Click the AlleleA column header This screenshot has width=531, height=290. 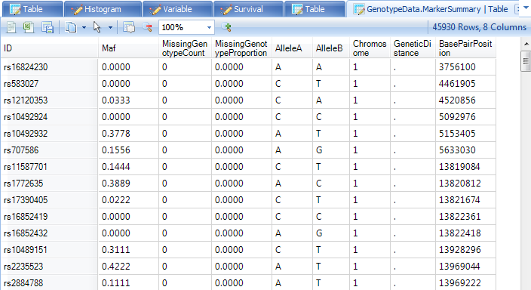click(x=292, y=48)
